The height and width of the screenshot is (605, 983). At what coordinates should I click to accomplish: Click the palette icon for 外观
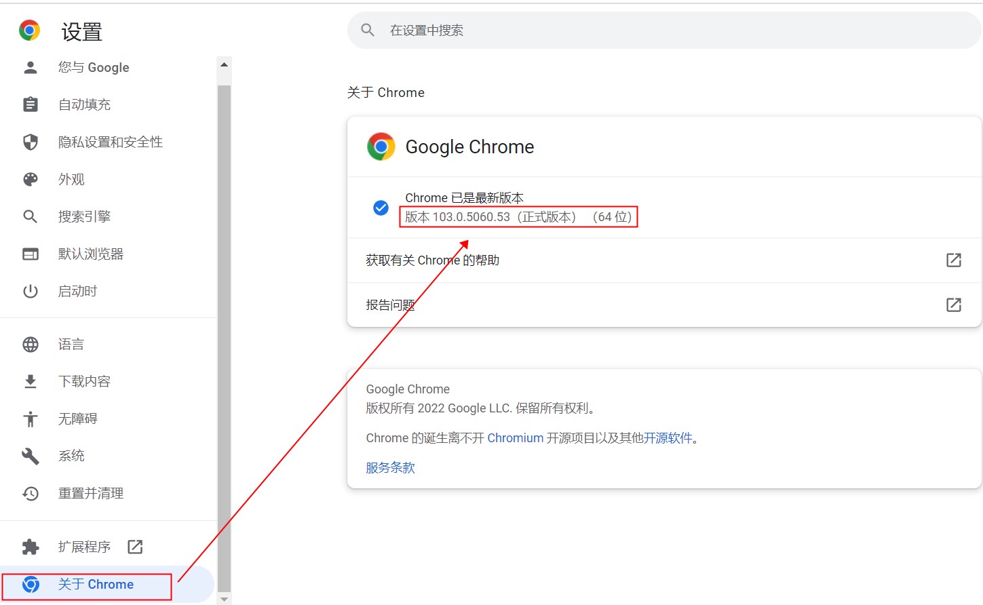pos(31,179)
